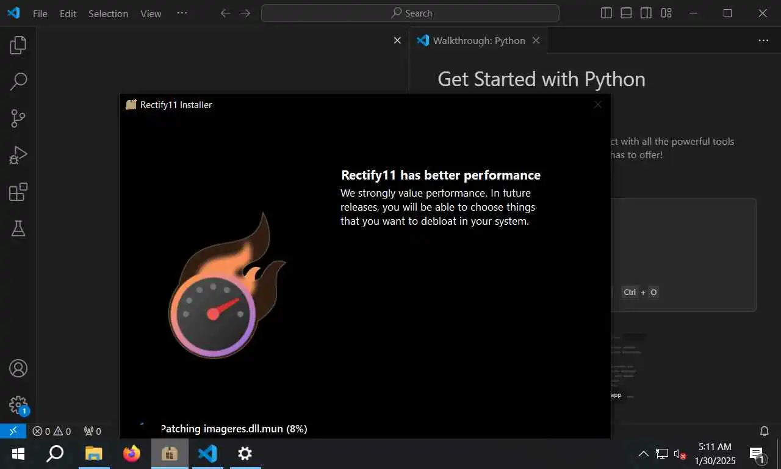Image resolution: width=781 pixels, height=469 pixels.
Task: Open the Testing flask view
Action: [x=18, y=228]
